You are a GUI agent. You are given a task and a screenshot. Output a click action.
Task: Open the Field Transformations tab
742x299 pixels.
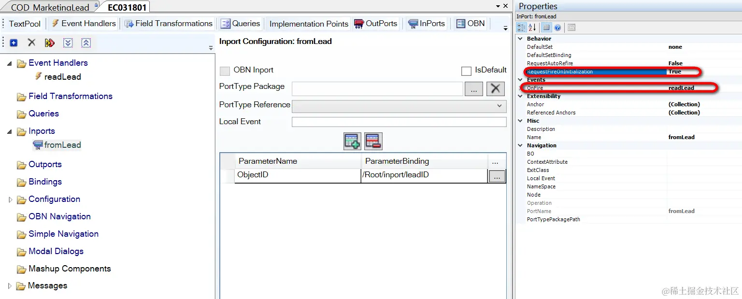[x=168, y=23]
